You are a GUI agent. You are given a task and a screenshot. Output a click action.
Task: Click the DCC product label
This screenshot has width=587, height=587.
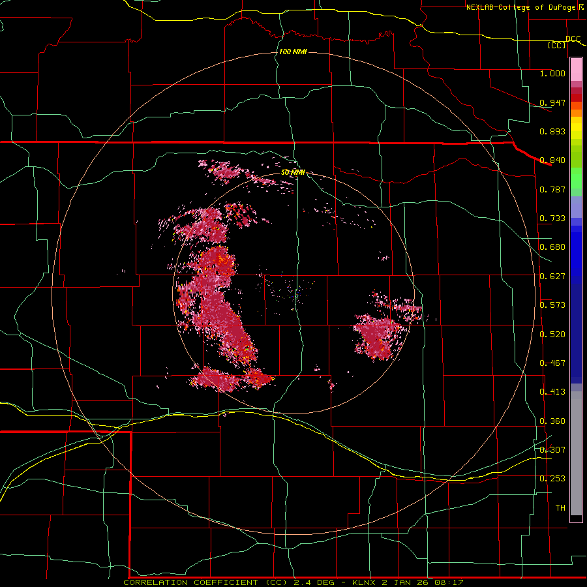pyautogui.click(x=573, y=39)
